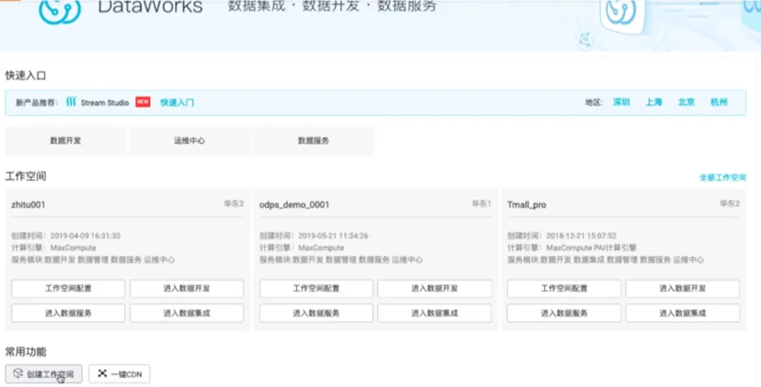Click the Stream Studio wave icon

pyautogui.click(x=70, y=102)
